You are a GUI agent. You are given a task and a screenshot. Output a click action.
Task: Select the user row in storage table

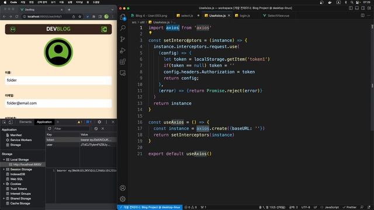coord(81,145)
